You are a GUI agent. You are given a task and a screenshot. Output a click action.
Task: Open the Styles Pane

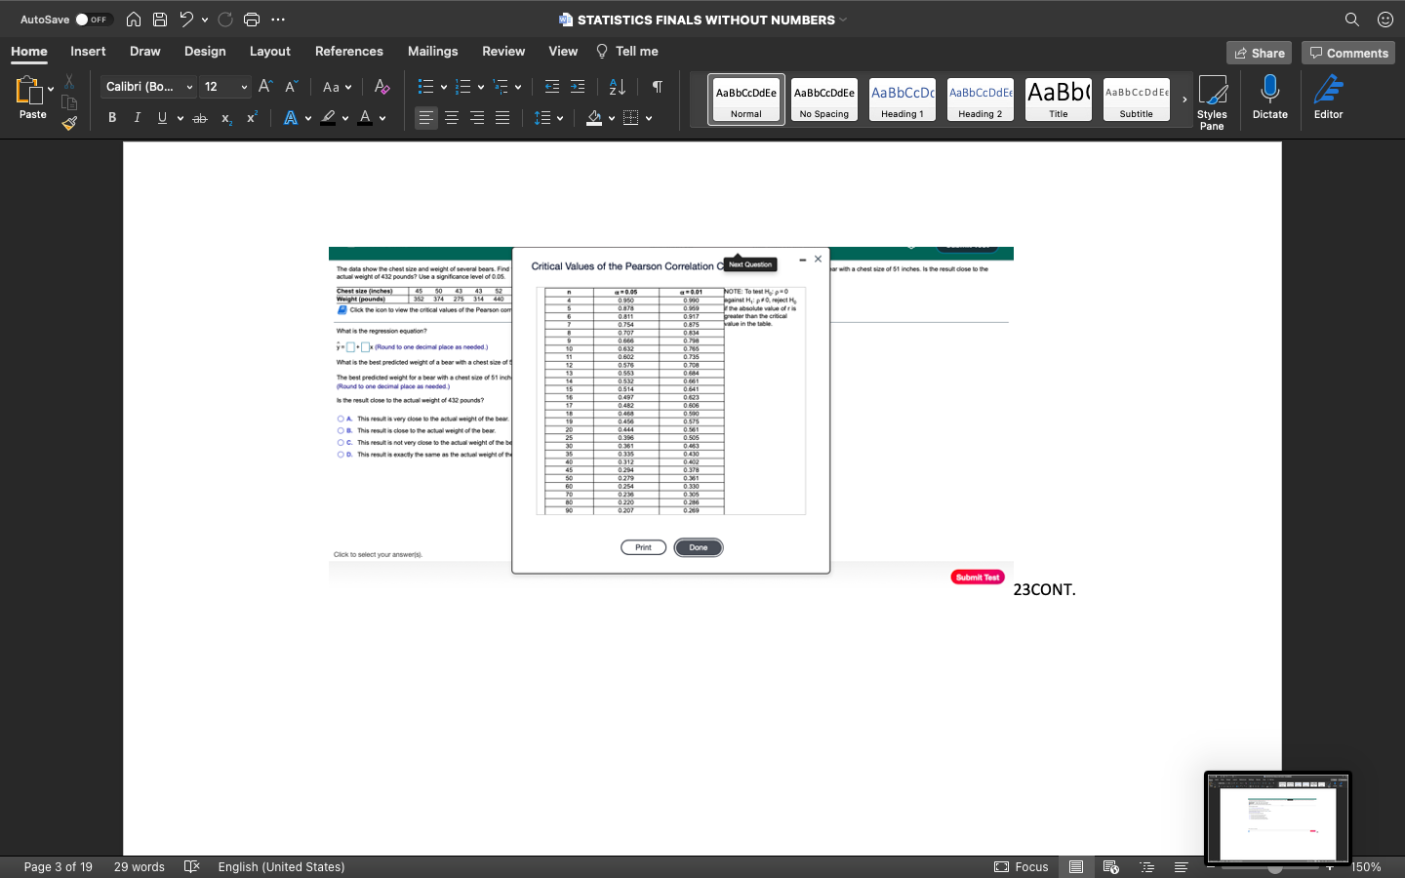pos(1213,100)
